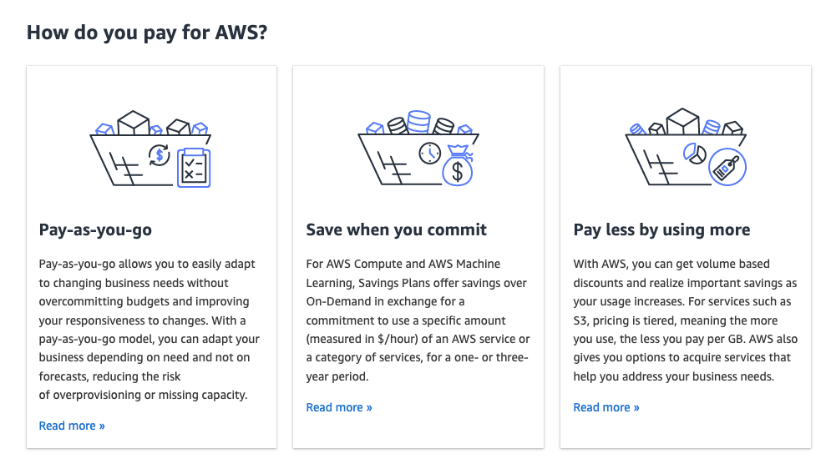Click the How do you pay for AWS? title
831x469 pixels.
(x=147, y=33)
